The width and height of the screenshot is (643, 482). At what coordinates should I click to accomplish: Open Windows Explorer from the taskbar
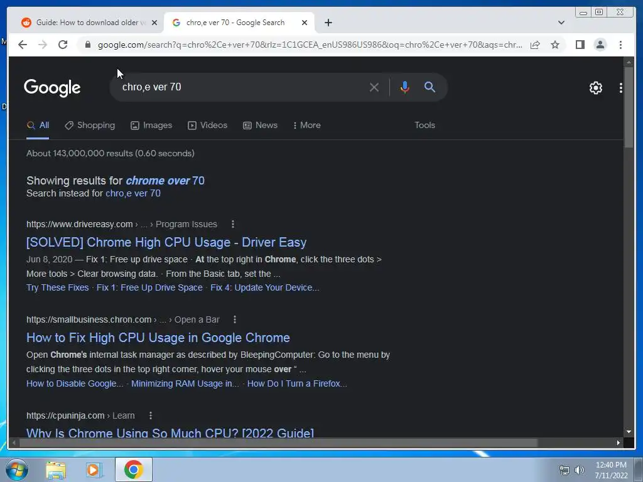[x=56, y=470]
